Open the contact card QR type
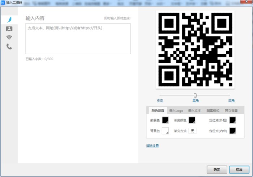Screen dimensions: 253x177 [x=9, y=29]
